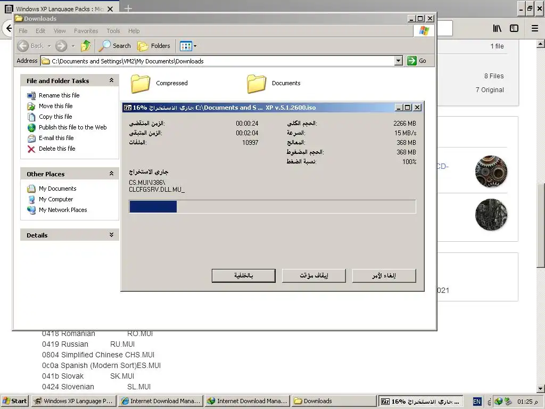Image resolution: width=545 pixels, height=409 pixels.
Task: Open the View menu
Action: click(x=60, y=31)
